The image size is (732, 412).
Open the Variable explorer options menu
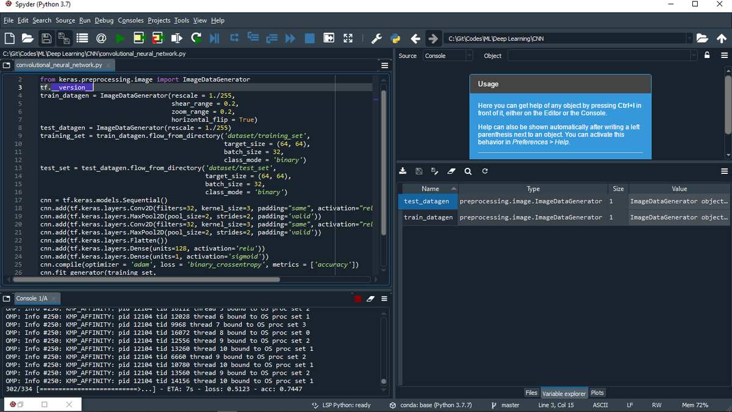(x=724, y=171)
